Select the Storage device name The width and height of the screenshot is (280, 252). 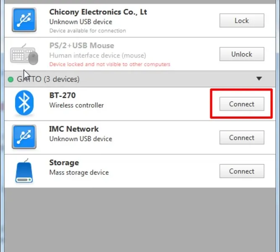(64, 163)
